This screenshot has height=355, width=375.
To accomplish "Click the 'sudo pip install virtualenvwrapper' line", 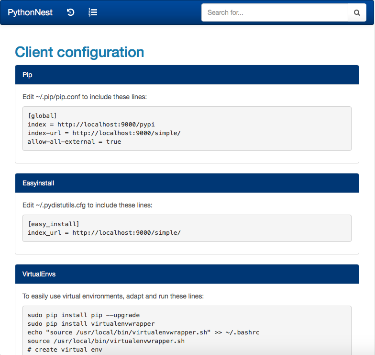I will tap(91, 324).
